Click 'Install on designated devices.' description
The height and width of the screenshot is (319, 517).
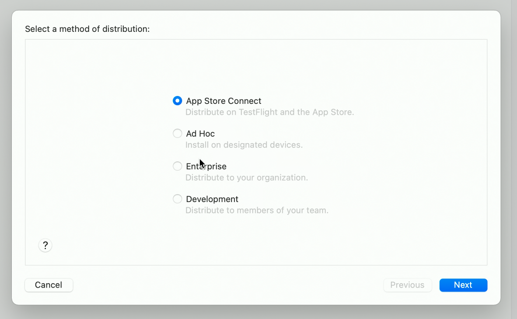(x=244, y=145)
